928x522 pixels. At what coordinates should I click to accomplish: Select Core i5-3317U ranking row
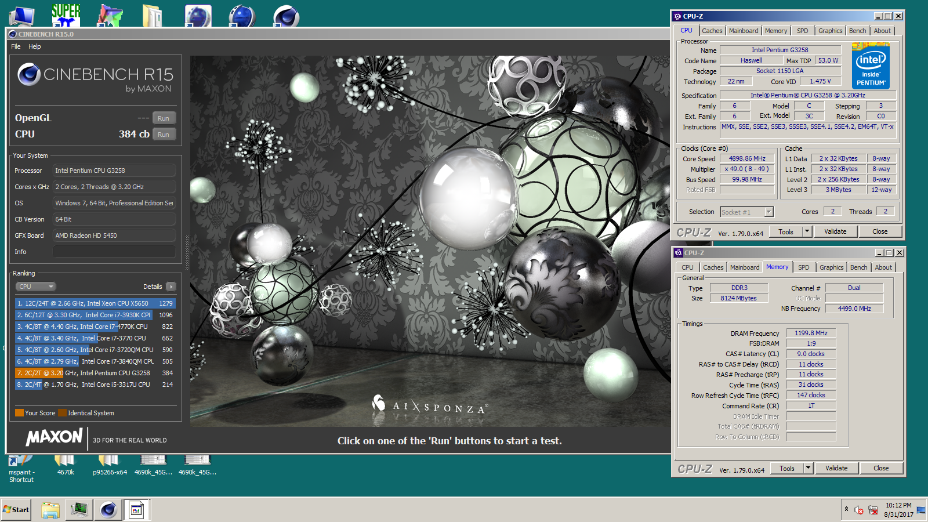pos(95,385)
